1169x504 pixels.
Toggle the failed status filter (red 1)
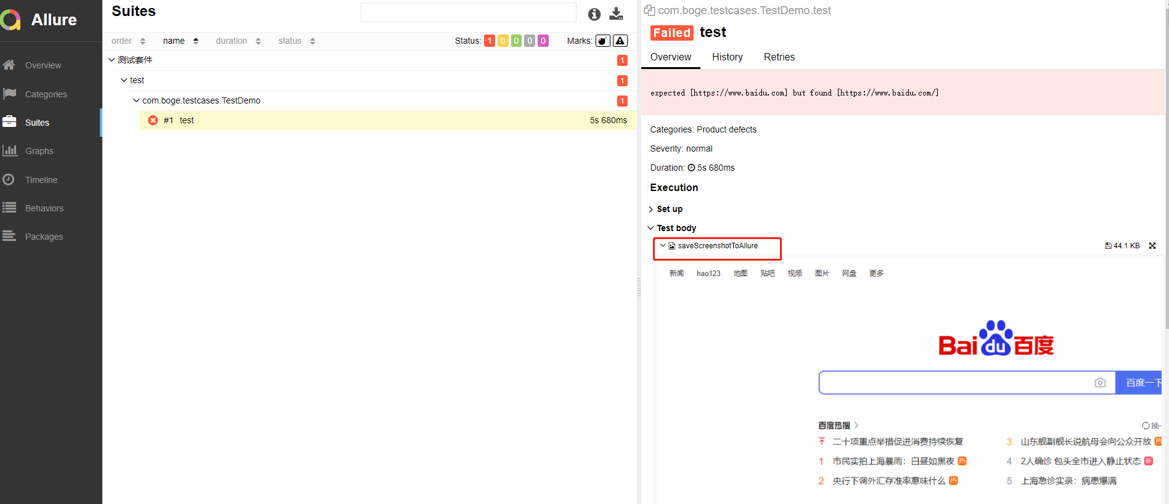pyautogui.click(x=490, y=41)
